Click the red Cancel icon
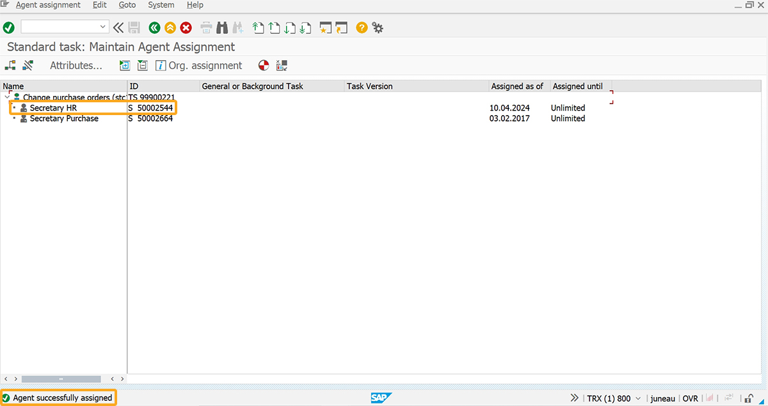The width and height of the screenshot is (768, 406). pyautogui.click(x=186, y=27)
